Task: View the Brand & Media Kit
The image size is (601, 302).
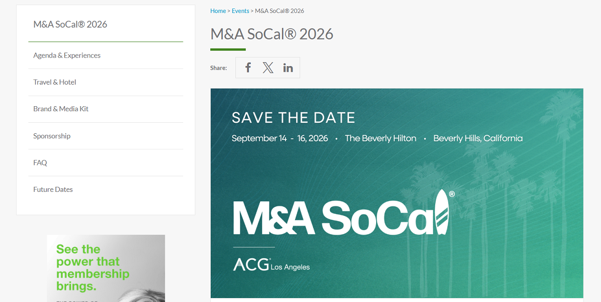Action: click(61, 109)
